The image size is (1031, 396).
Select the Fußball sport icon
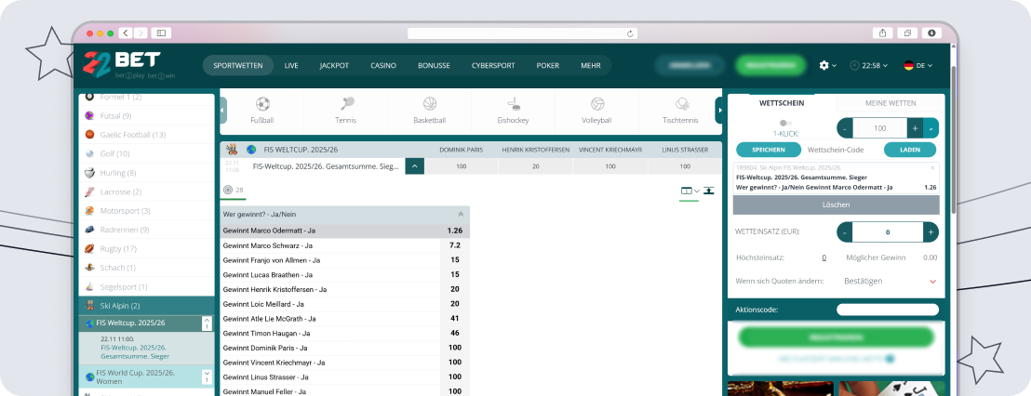click(262, 104)
